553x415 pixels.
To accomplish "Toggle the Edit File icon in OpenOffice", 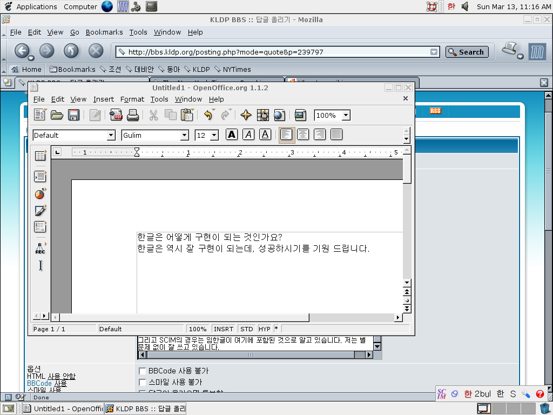I will pos(95,115).
